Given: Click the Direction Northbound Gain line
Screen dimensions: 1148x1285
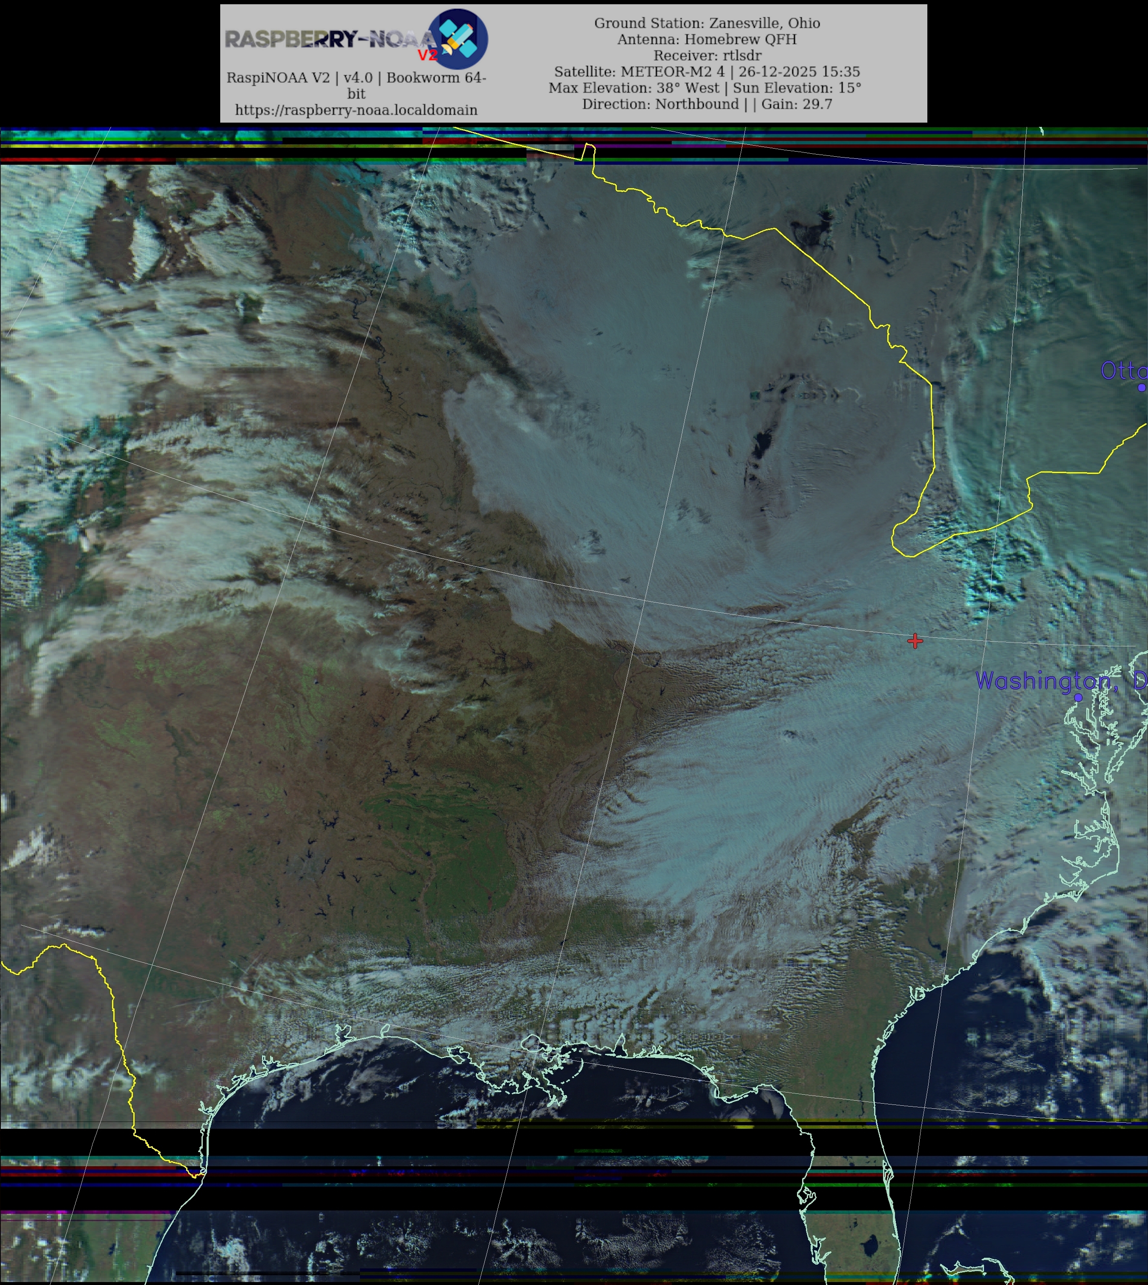Looking at the screenshot, I should (706, 104).
